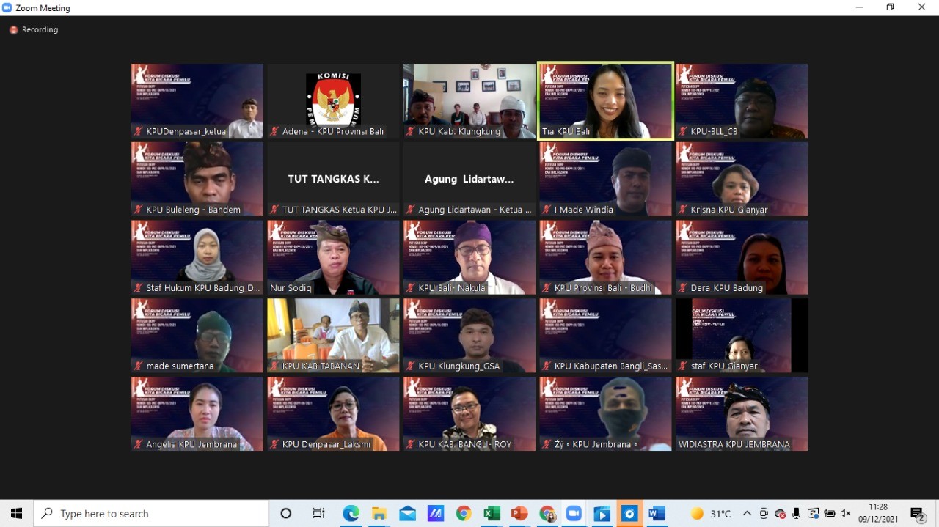
Task: Open Zoom from the taskbar
Action: click(x=574, y=514)
